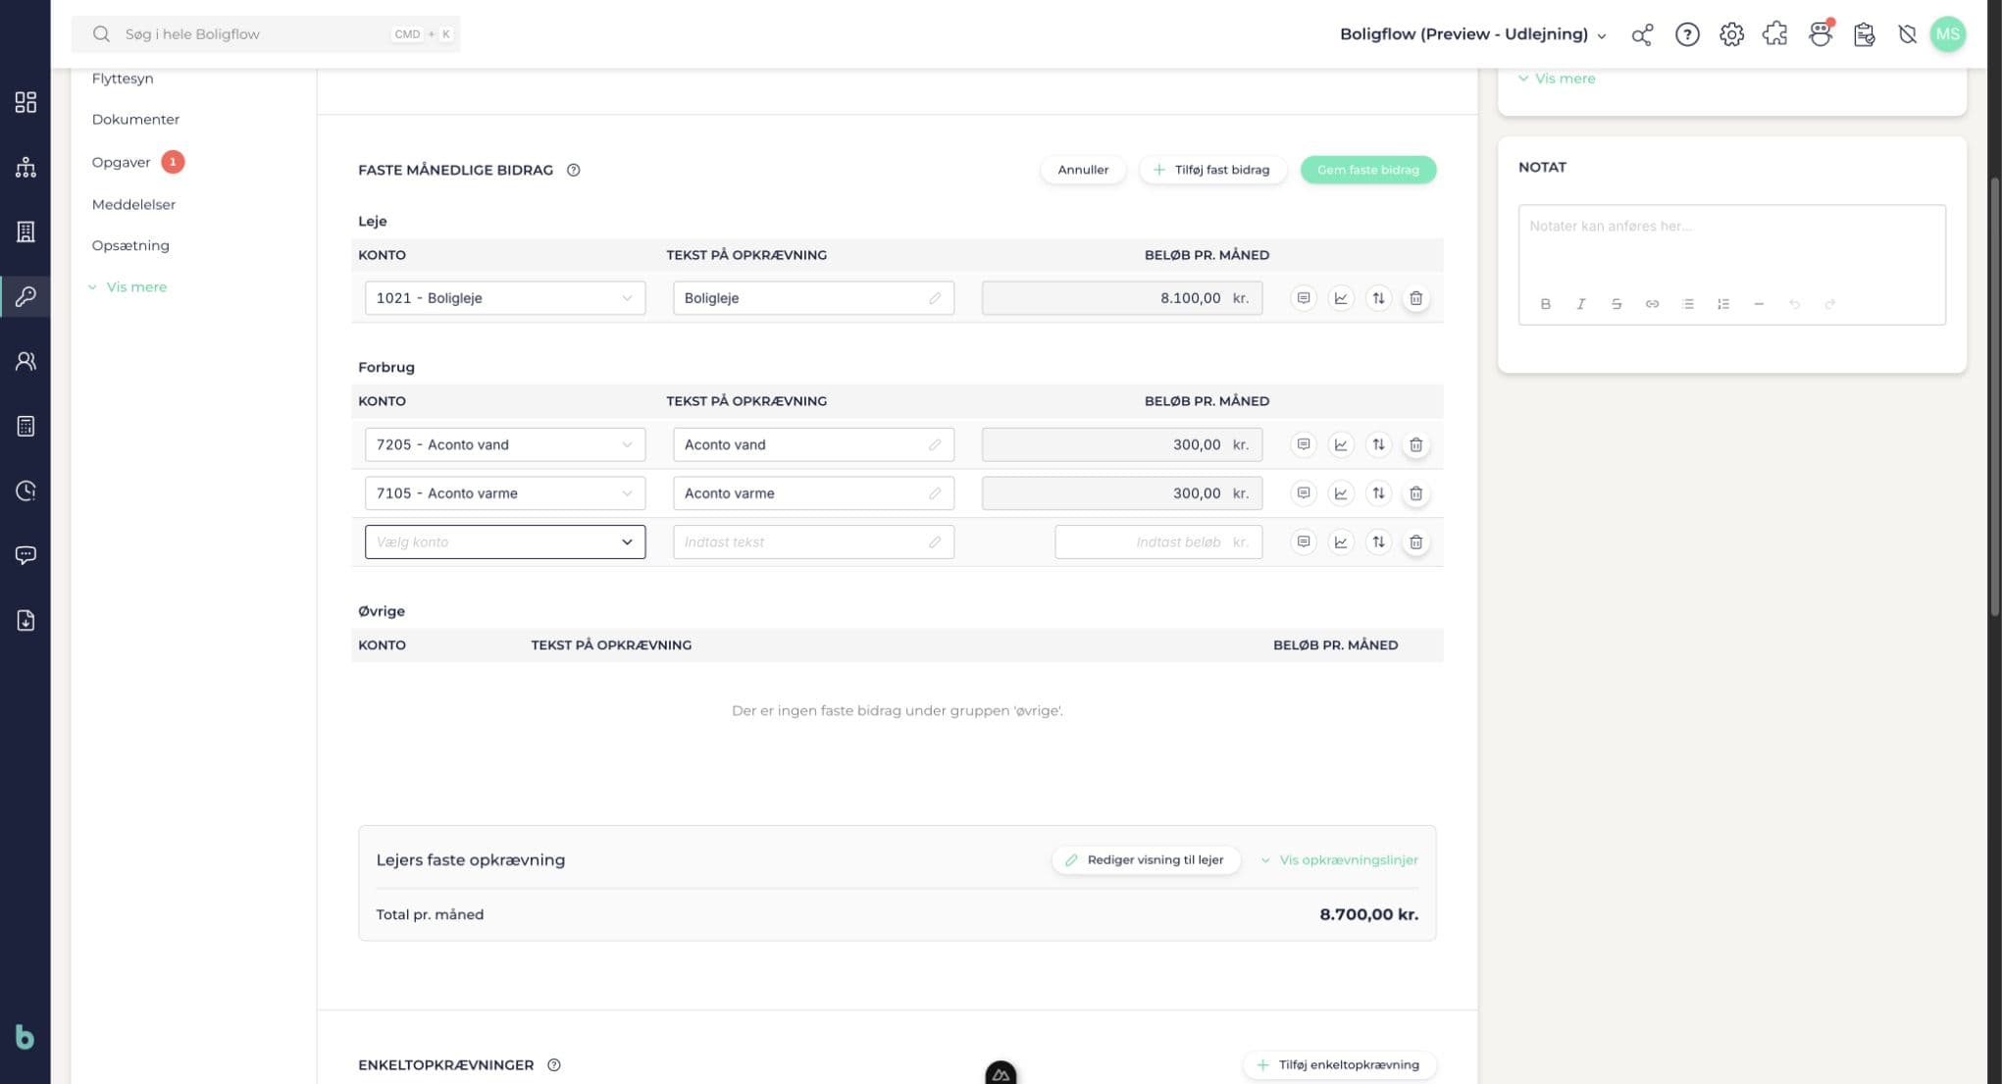The image size is (2002, 1084).
Task: Toggle bold formatting in Notat editor
Action: 1545,304
